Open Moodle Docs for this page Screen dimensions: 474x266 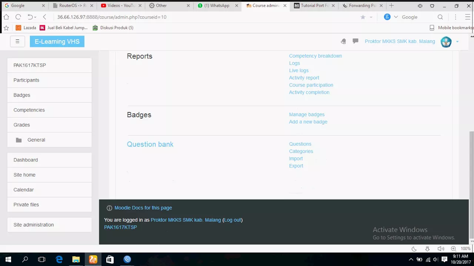(x=143, y=208)
